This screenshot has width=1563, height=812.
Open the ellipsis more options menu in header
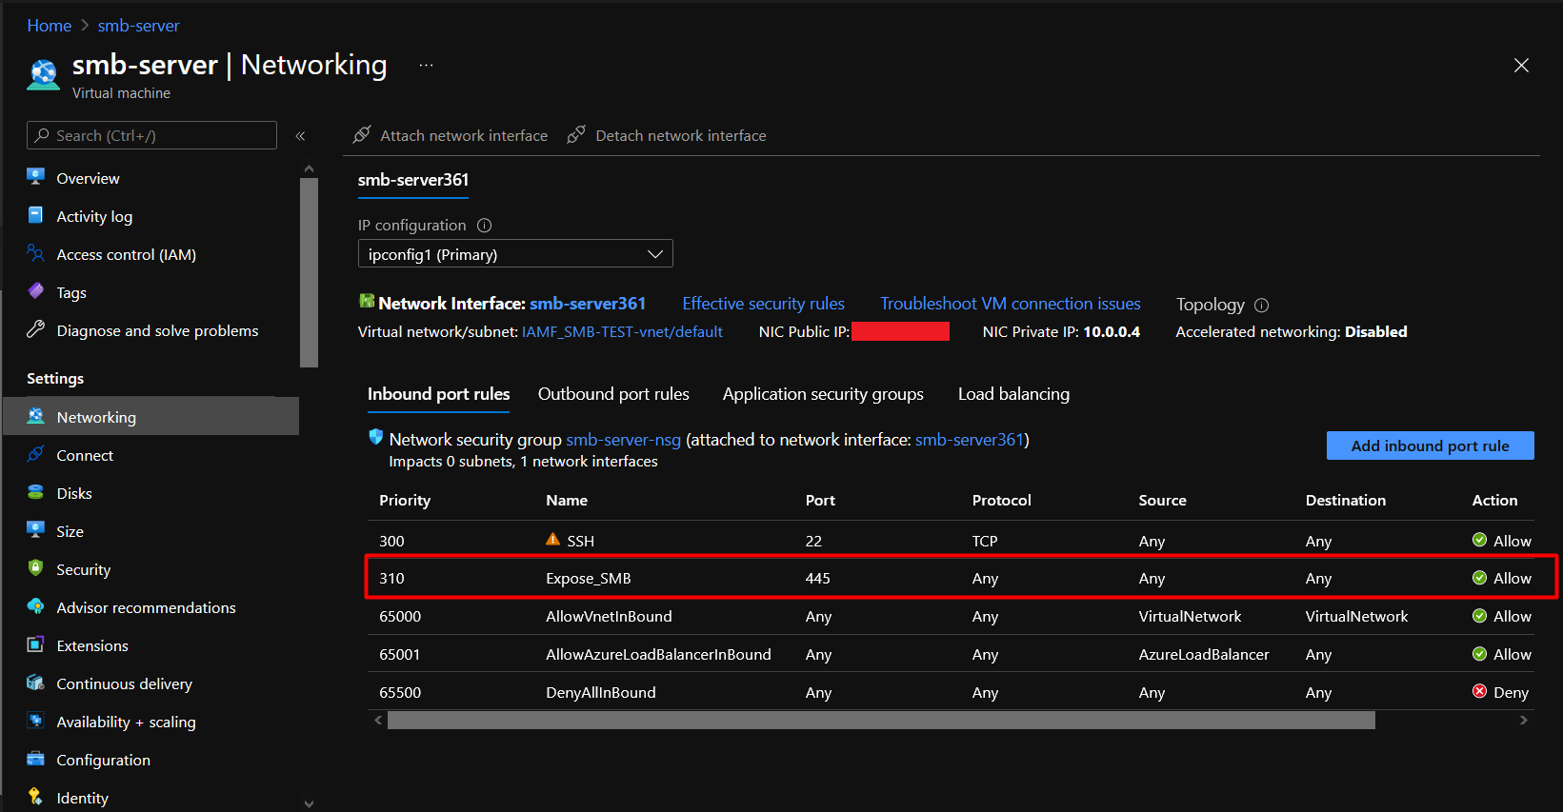pyautogui.click(x=426, y=65)
